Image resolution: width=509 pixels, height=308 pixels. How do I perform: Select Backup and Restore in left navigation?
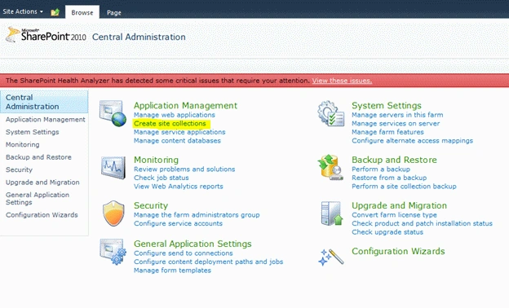pos(38,157)
